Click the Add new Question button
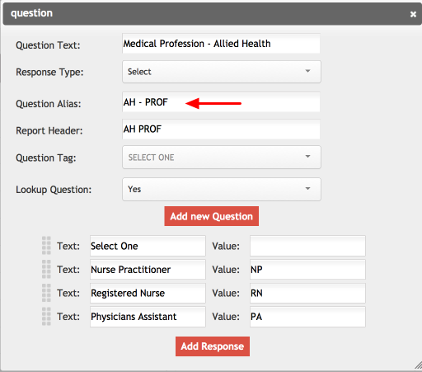This screenshot has height=372, width=422. pos(212,216)
